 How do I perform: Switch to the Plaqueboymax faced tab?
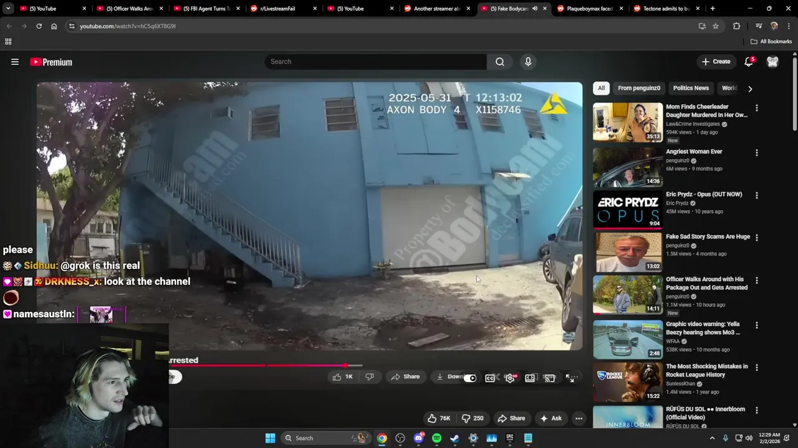click(x=590, y=9)
